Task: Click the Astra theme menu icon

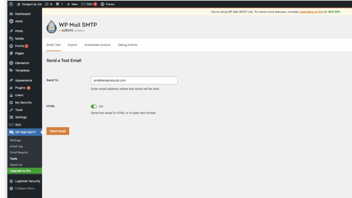Action: [11, 21]
